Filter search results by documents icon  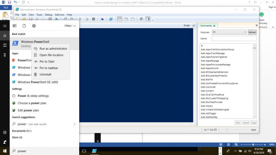[x=24, y=26]
